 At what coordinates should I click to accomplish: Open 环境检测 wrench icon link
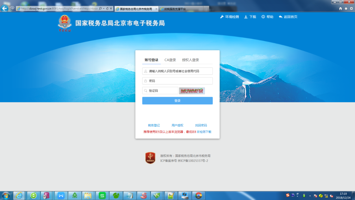pos(222,17)
